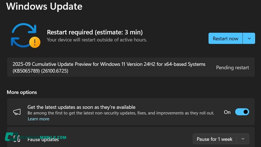Expand the pause duration chevron

[x=243, y=139]
